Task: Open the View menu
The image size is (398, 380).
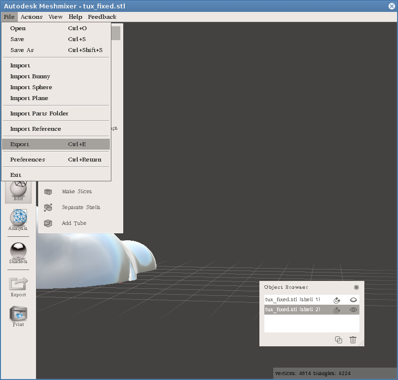Action: 55,17
